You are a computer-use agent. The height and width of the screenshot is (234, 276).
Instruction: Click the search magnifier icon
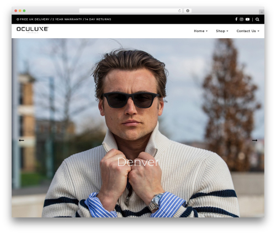point(257,19)
